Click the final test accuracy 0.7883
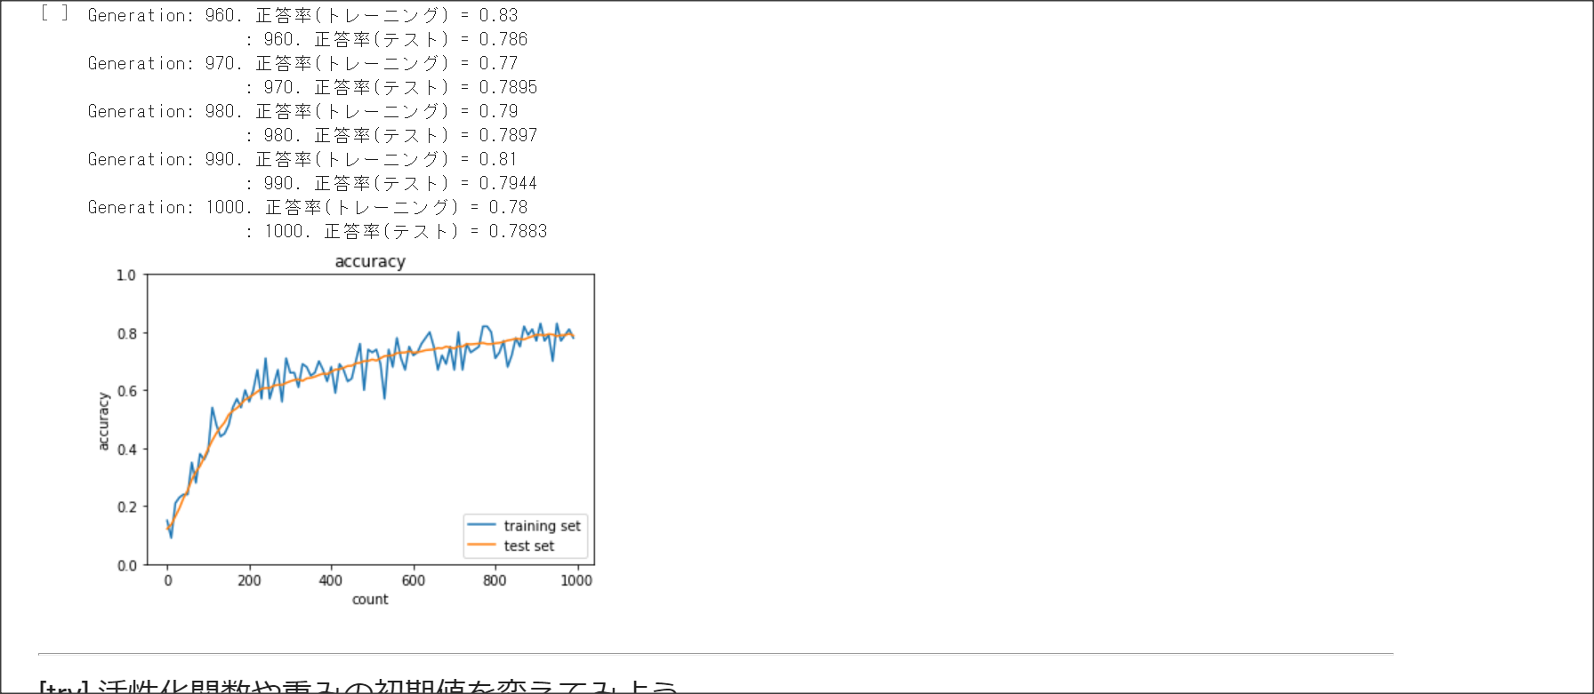Viewport: 1594px width, 694px height. pyautogui.click(x=518, y=231)
